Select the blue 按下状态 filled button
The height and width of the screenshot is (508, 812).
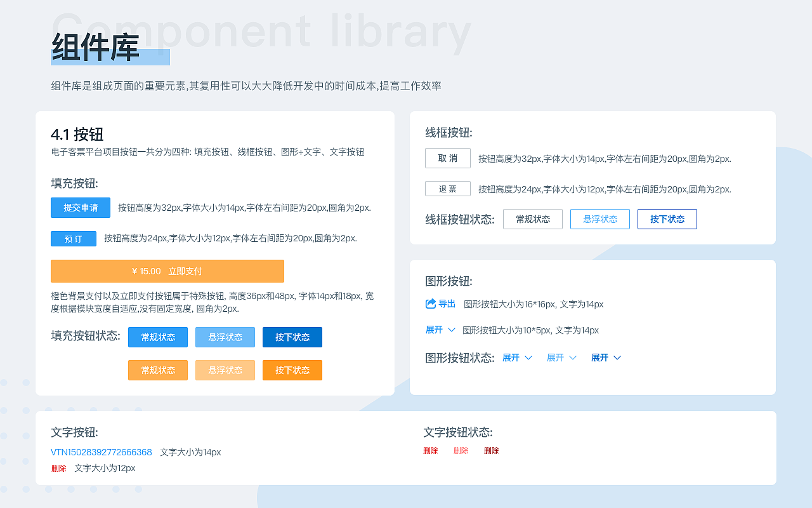[292, 337]
